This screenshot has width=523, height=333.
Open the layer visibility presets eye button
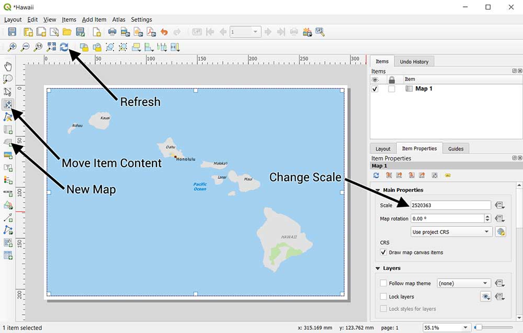click(x=486, y=296)
